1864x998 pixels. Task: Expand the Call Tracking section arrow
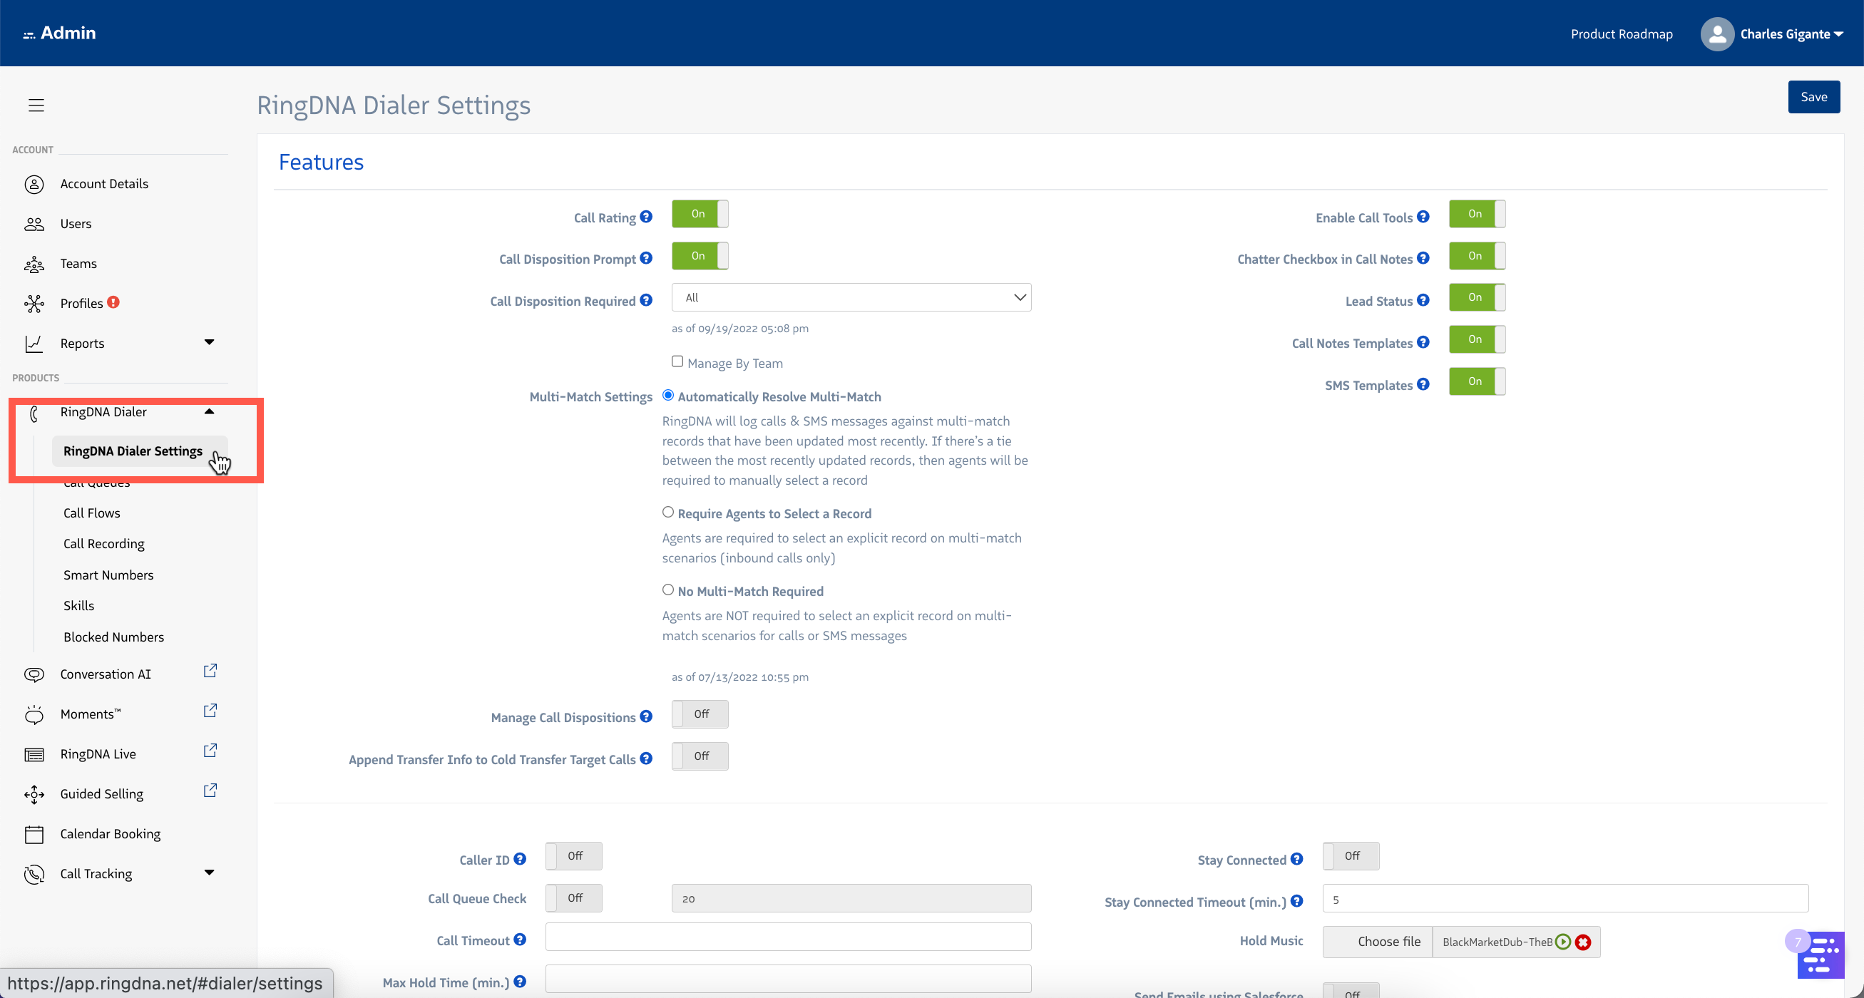pyautogui.click(x=209, y=873)
